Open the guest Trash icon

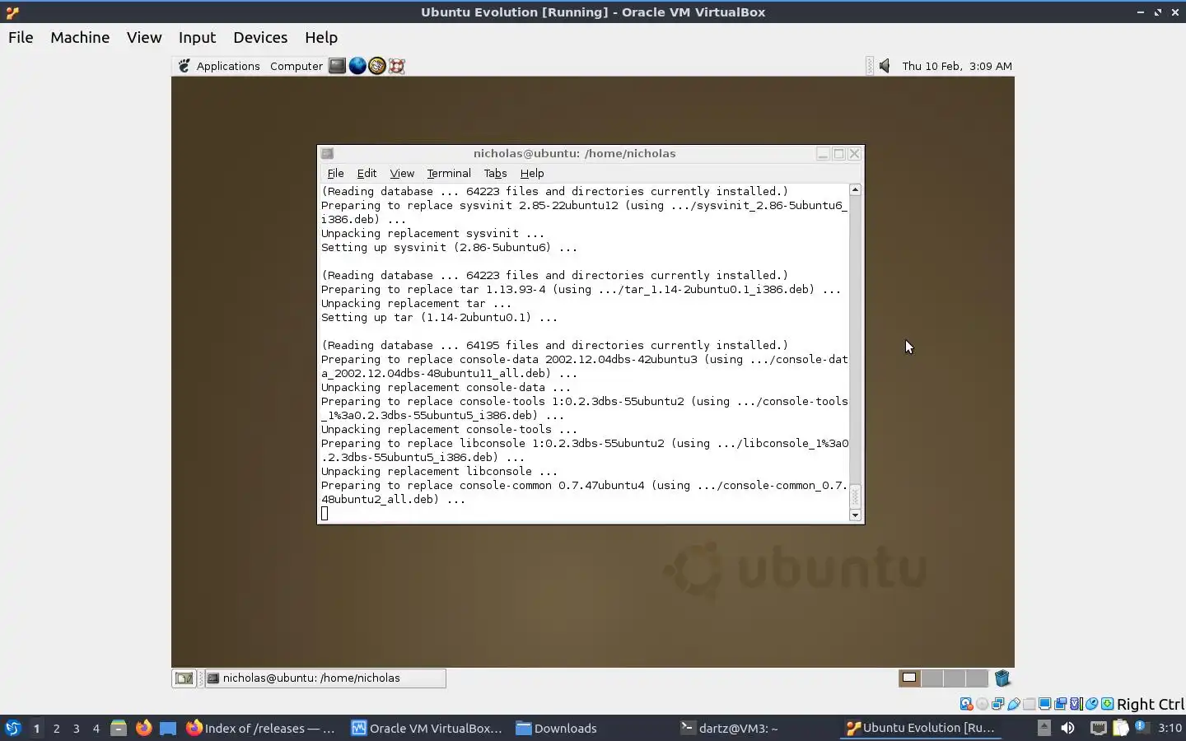1002,678
